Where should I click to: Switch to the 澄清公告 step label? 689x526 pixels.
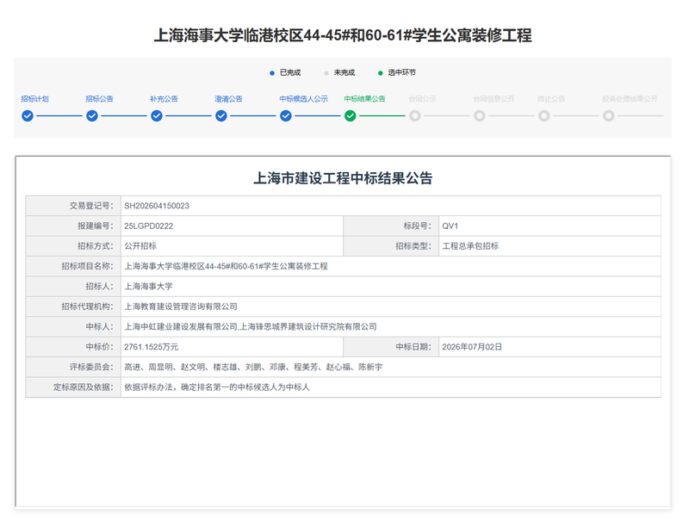pyautogui.click(x=228, y=99)
